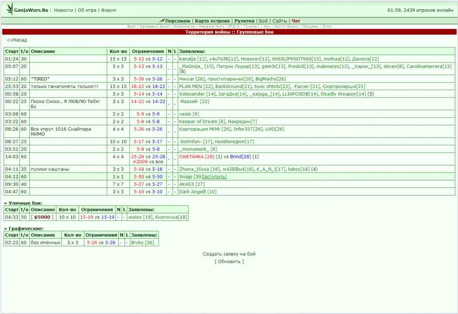Click the <<Назад back link
The height and width of the screenshot is (314, 458).
pos(17,40)
